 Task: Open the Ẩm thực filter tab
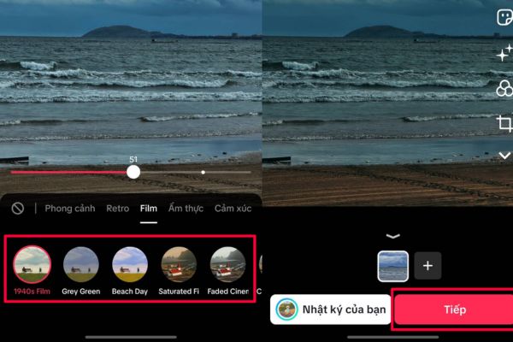186,209
